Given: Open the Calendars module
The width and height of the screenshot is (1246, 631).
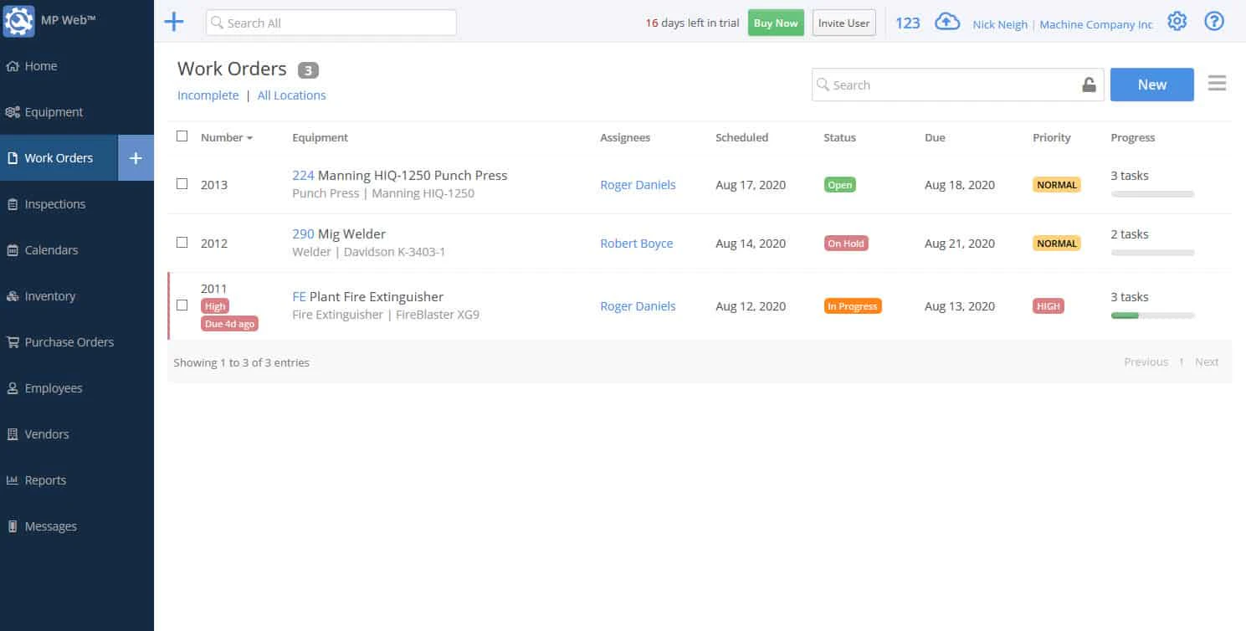Looking at the screenshot, I should click(x=53, y=249).
